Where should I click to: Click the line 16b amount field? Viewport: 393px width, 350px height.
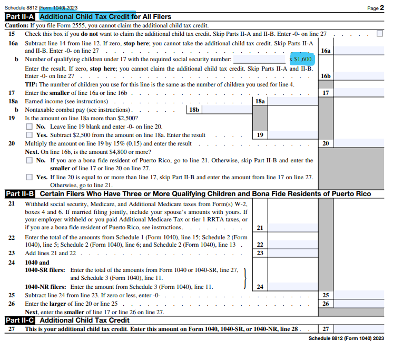tap(359, 76)
